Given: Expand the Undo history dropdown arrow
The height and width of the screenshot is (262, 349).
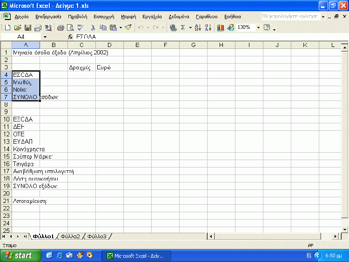Looking at the screenshot, I should click(148, 27).
